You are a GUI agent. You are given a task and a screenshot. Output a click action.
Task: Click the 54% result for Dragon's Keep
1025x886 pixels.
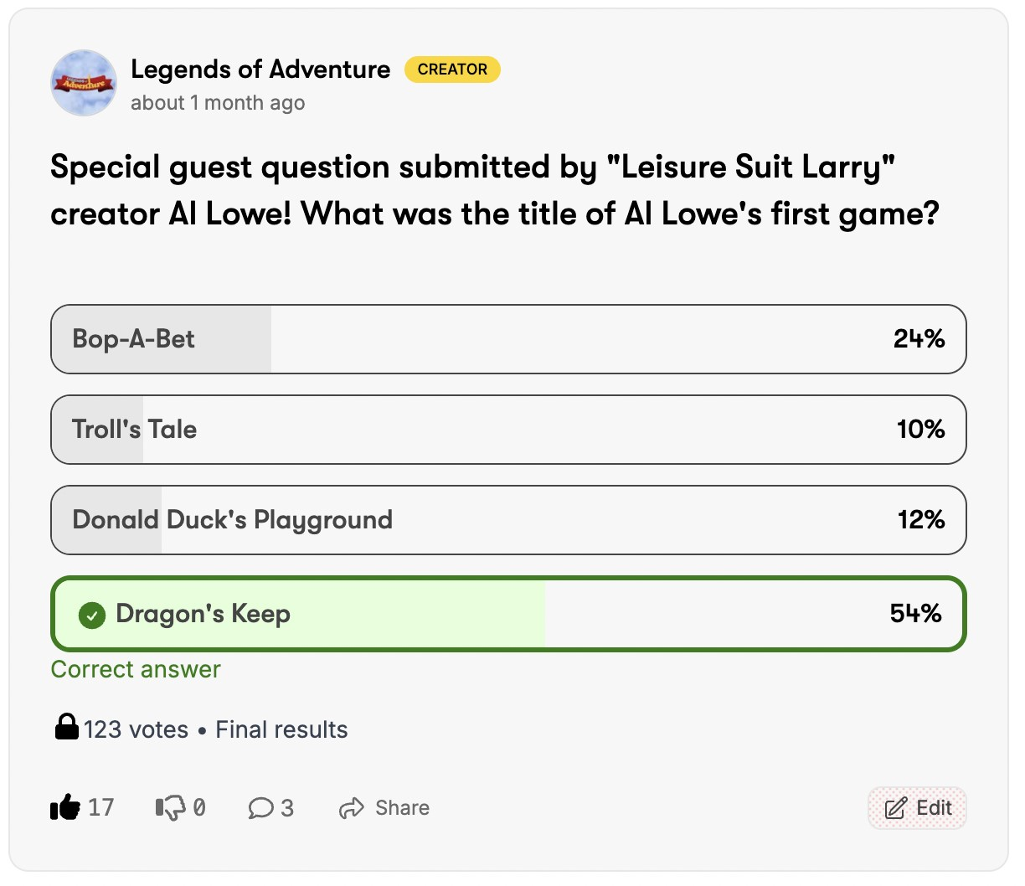tap(915, 614)
